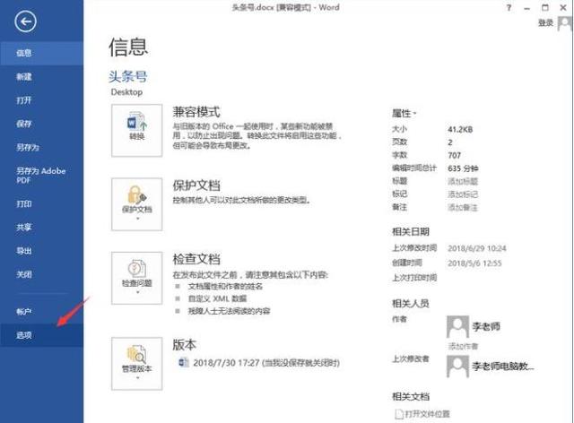Image resolution: width=574 pixels, height=423 pixels.
Task: Click the 相关文档 heading
Action: [411, 397]
